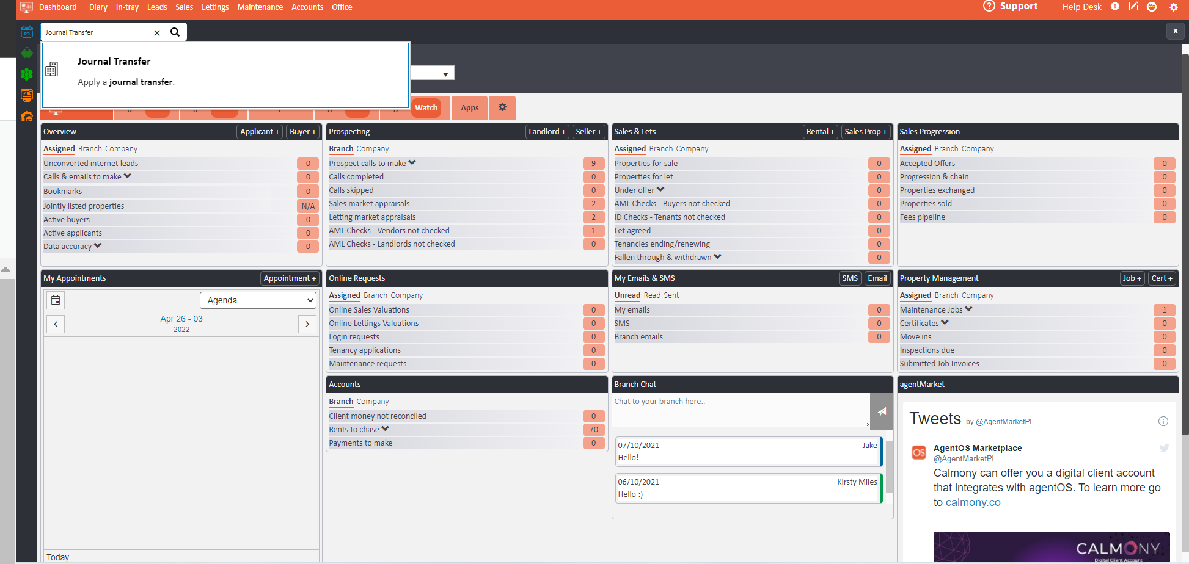The image size is (1189, 564).
Task: Open the Agenda view dropdown
Action: 258,300
